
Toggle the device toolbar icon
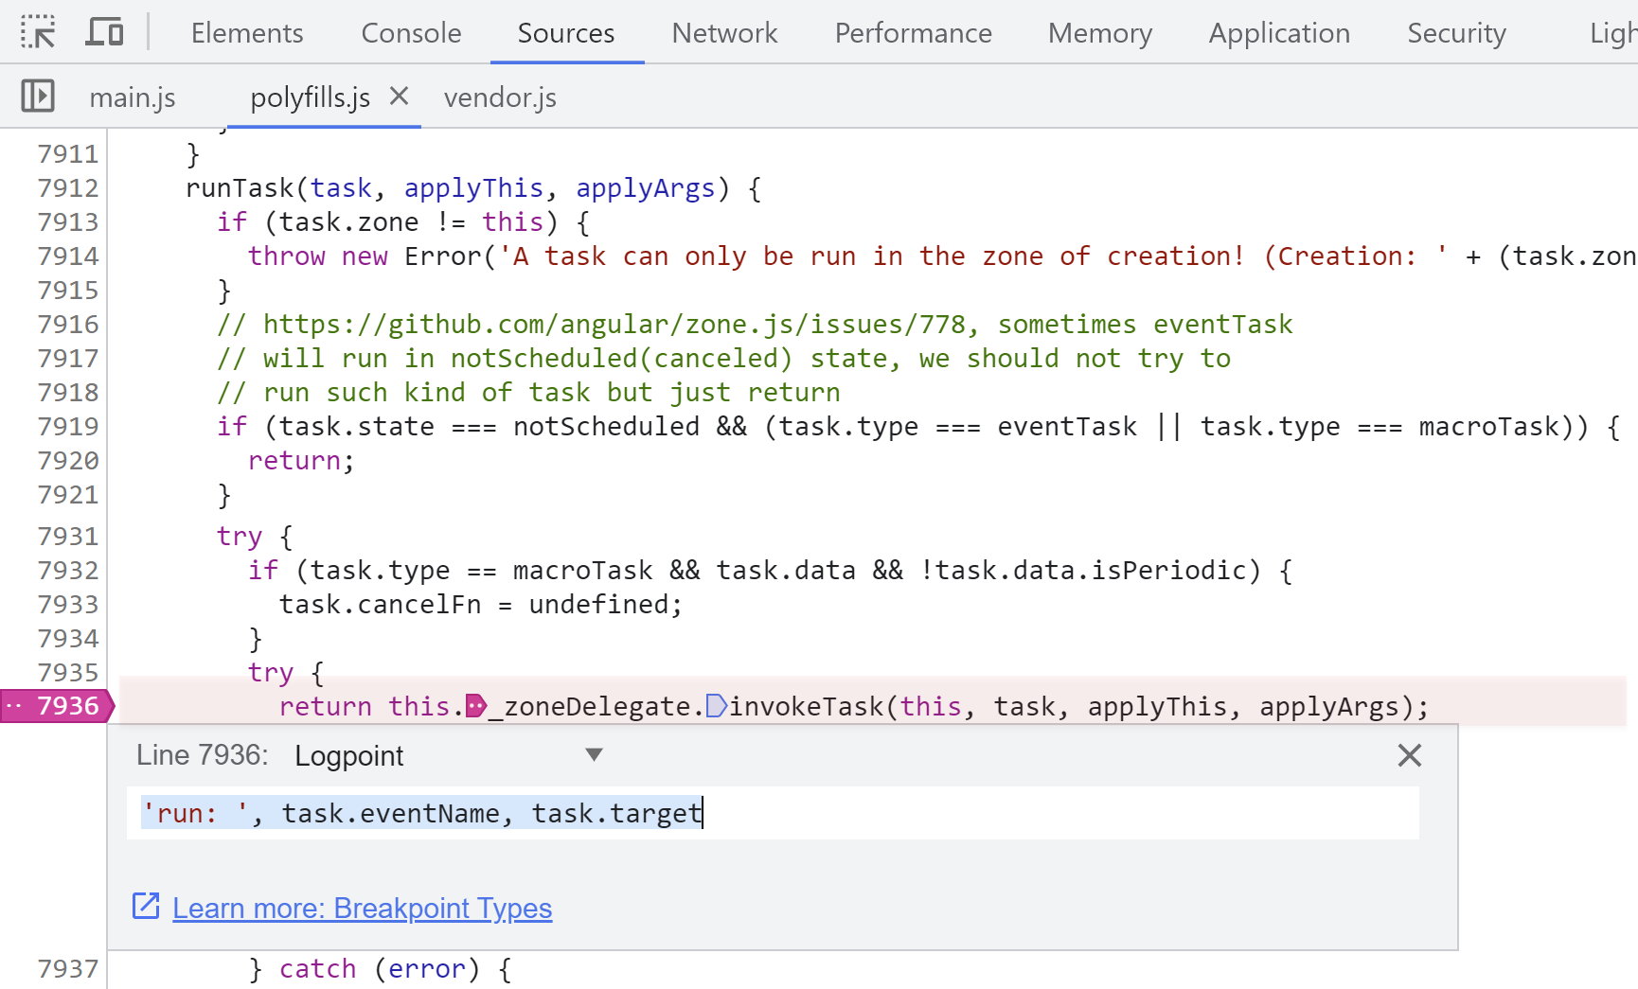click(104, 32)
